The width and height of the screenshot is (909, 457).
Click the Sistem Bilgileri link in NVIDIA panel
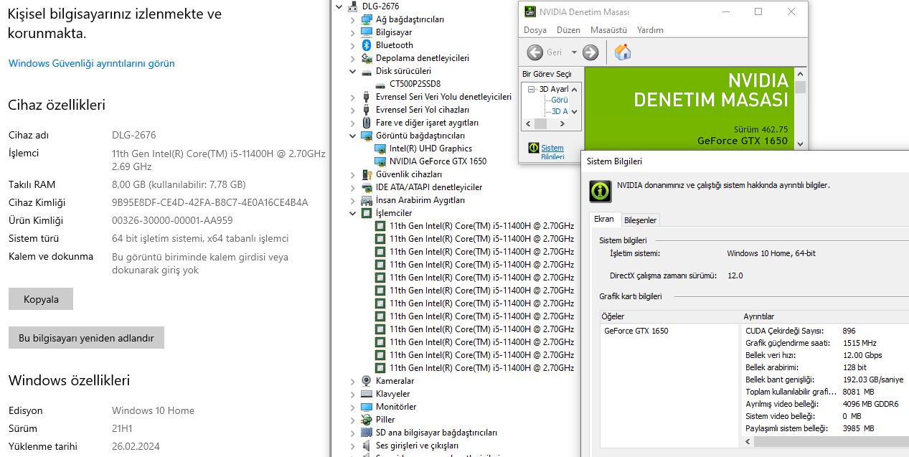(x=552, y=152)
